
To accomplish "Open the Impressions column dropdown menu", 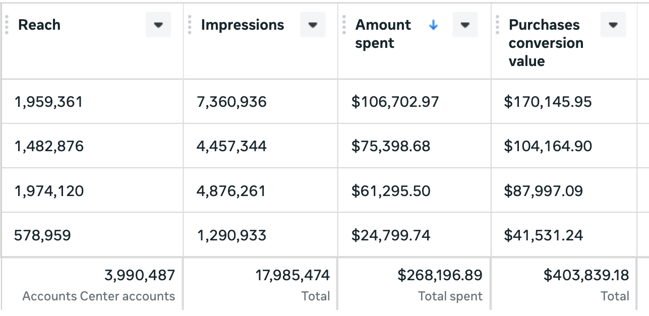I will click(x=313, y=25).
